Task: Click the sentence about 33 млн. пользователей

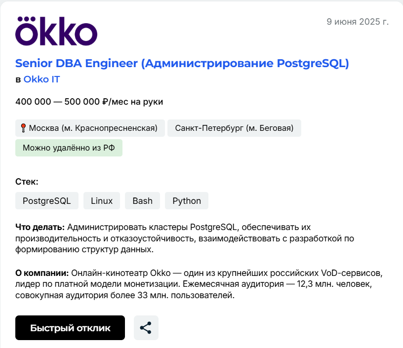Action: (x=124, y=296)
